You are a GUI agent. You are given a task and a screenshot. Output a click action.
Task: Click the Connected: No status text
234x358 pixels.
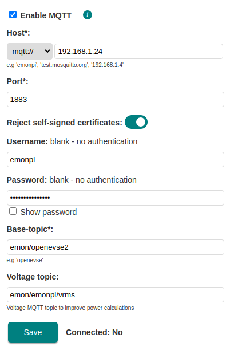[94, 332]
